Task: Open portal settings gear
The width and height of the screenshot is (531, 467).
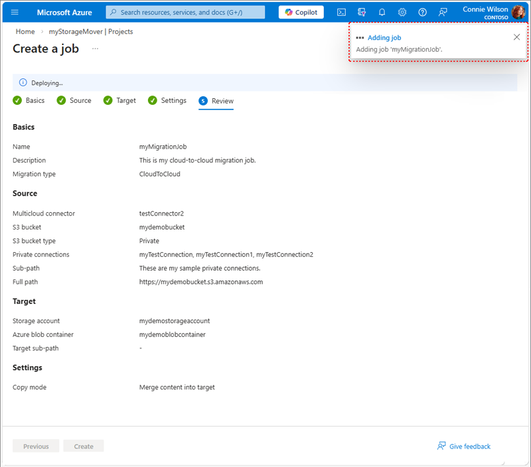Action: (402, 12)
